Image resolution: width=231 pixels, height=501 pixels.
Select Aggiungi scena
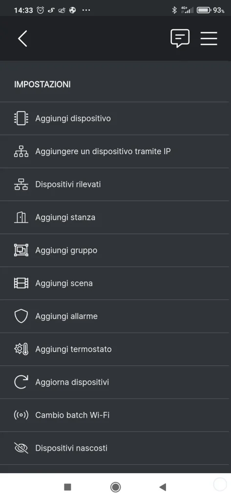[x=115, y=283]
